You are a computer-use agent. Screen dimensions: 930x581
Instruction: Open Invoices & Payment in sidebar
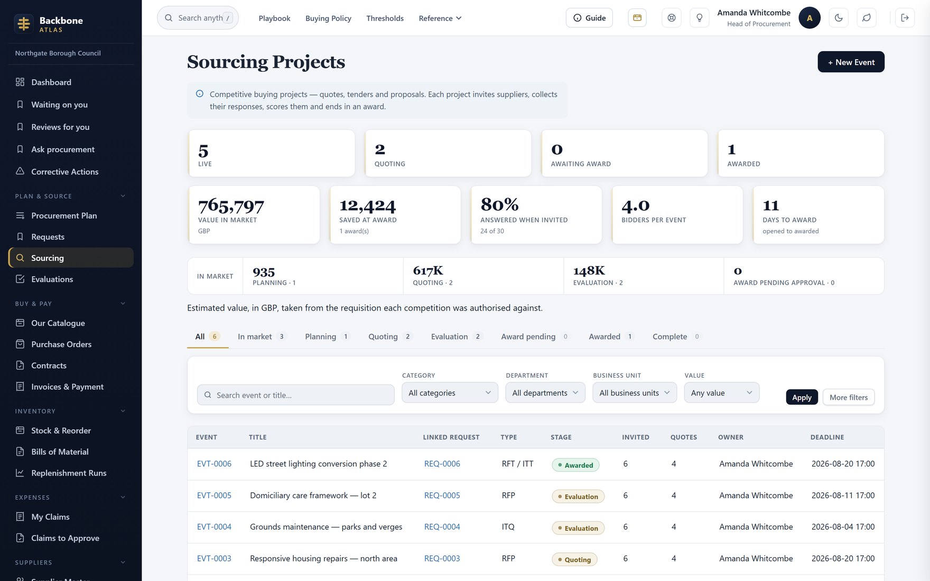[x=71, y=387]
